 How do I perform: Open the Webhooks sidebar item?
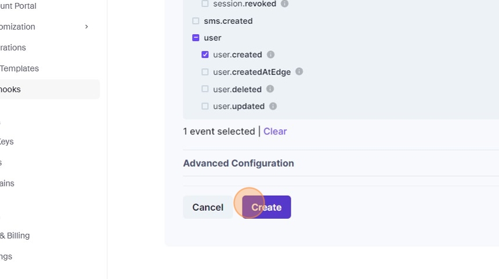[12, 89]
